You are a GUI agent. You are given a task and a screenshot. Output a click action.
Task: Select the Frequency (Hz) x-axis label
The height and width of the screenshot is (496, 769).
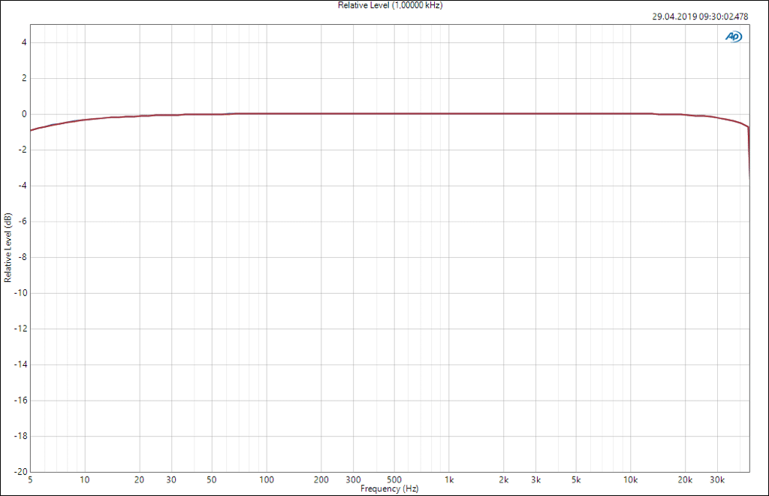[x=389, y=488]
